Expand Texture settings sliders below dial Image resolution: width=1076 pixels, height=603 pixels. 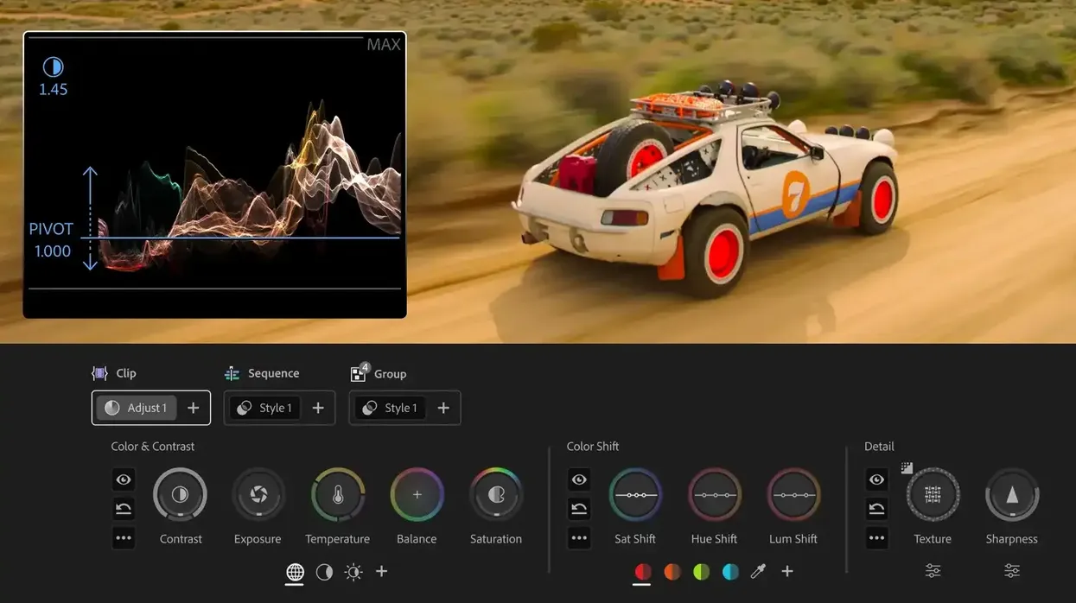[x=933, y=571]
